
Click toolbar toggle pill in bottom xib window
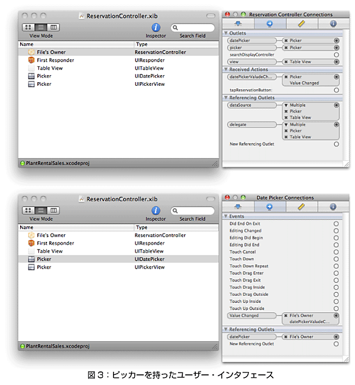point(211,199)
